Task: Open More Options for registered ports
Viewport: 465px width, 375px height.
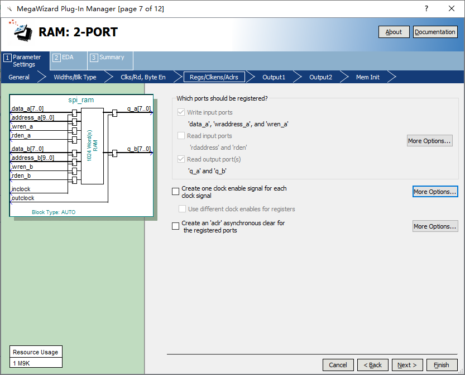Action: coord(429,141)
